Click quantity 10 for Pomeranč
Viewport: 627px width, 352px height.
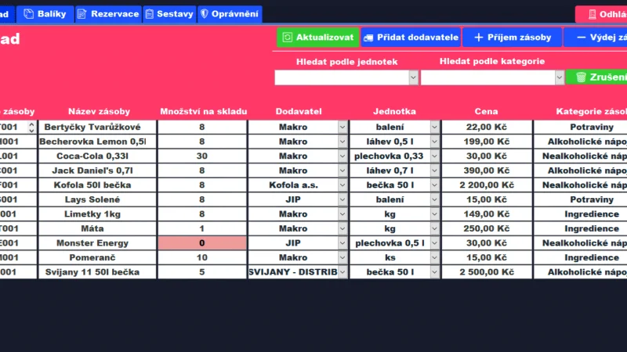point(202,258)
